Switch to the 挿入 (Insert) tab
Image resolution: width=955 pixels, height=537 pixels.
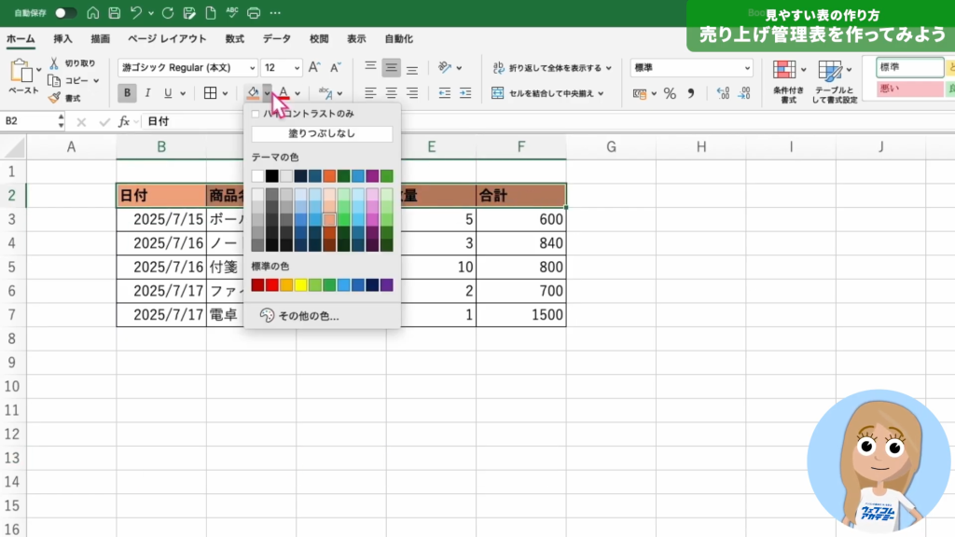pos(62,39)
